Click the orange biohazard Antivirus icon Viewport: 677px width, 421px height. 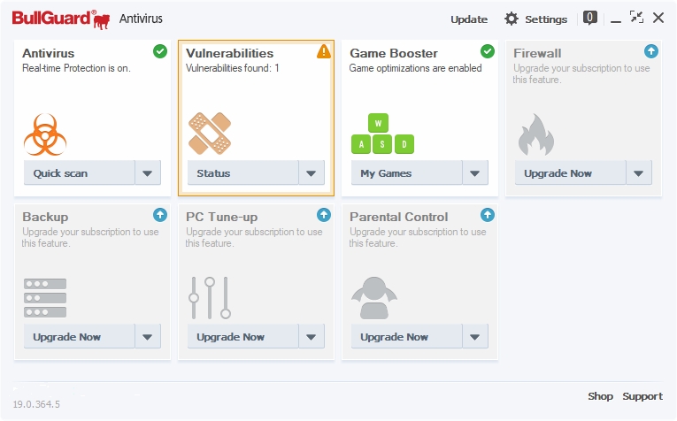point(46,134)
